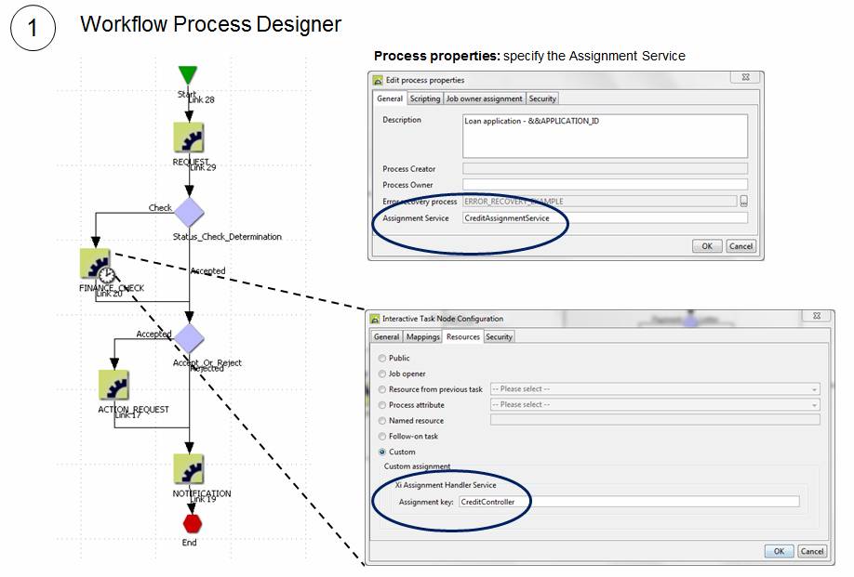Image resolution: width=854 pixels, height=577 pixels.
Task: Cancel the Interactive Task Node Configuration dialog
Action: pos(811,551)
